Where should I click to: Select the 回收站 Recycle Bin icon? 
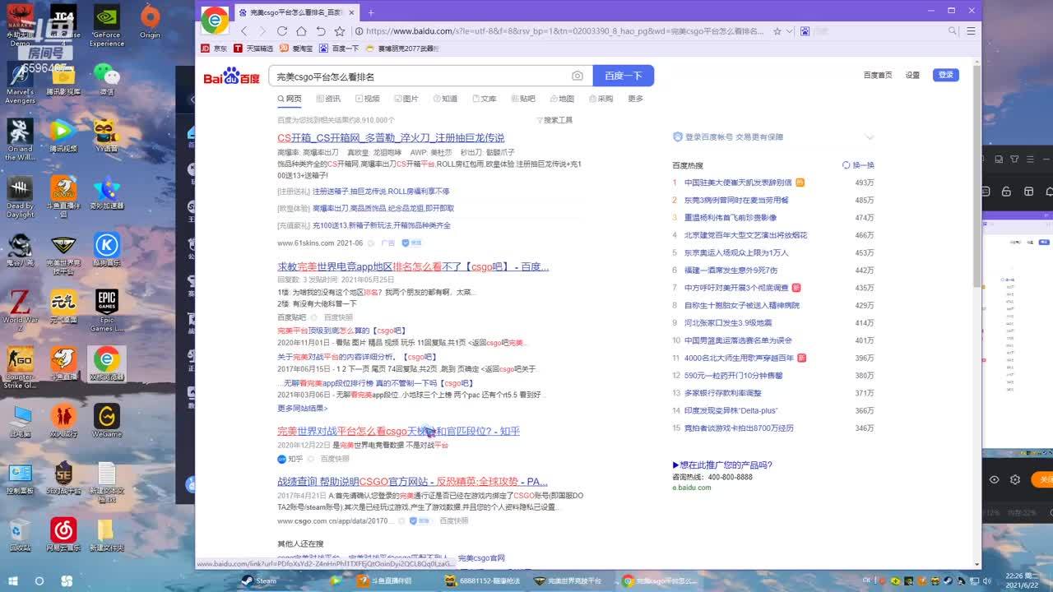(20, 534)
